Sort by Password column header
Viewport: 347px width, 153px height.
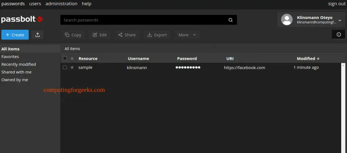click(x=187, y=59)
